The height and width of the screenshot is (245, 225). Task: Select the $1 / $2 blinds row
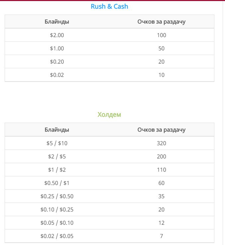pyautogui.click(x=57, y=170)
